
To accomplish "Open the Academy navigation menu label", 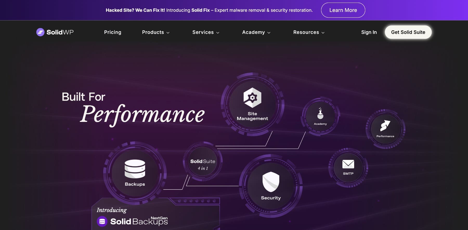I will 253,32.
